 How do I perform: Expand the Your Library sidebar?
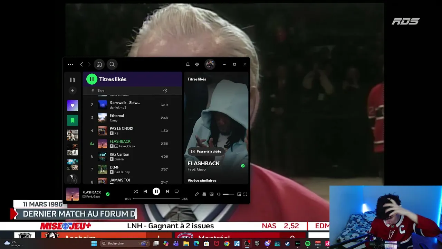click(x=73, y=80)
